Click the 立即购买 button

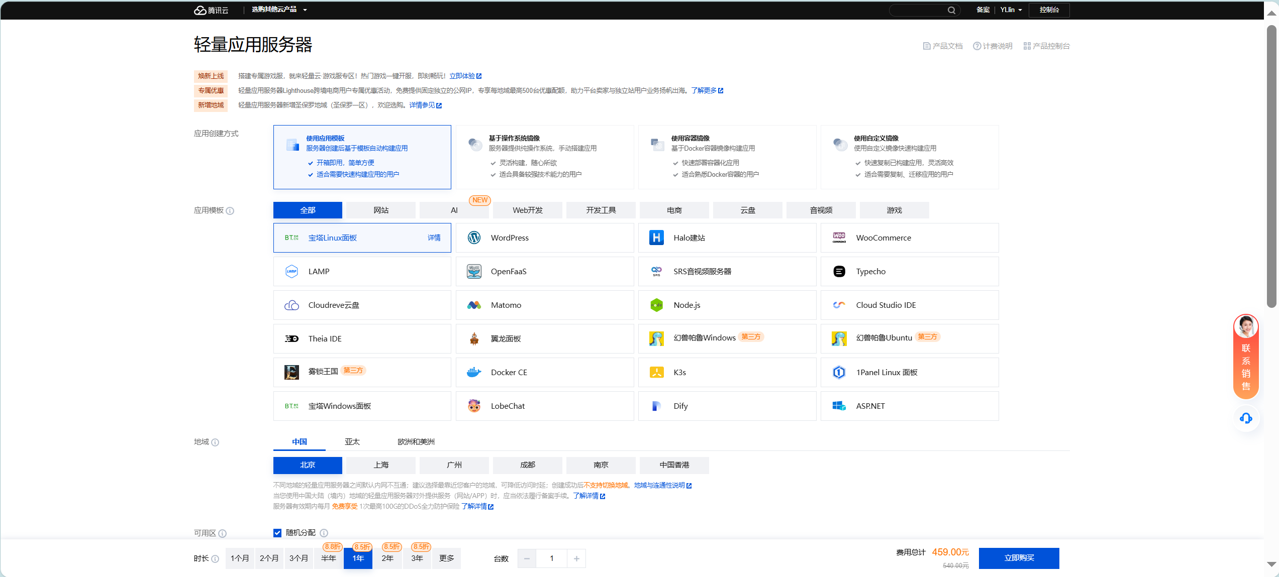point(1019,558)
